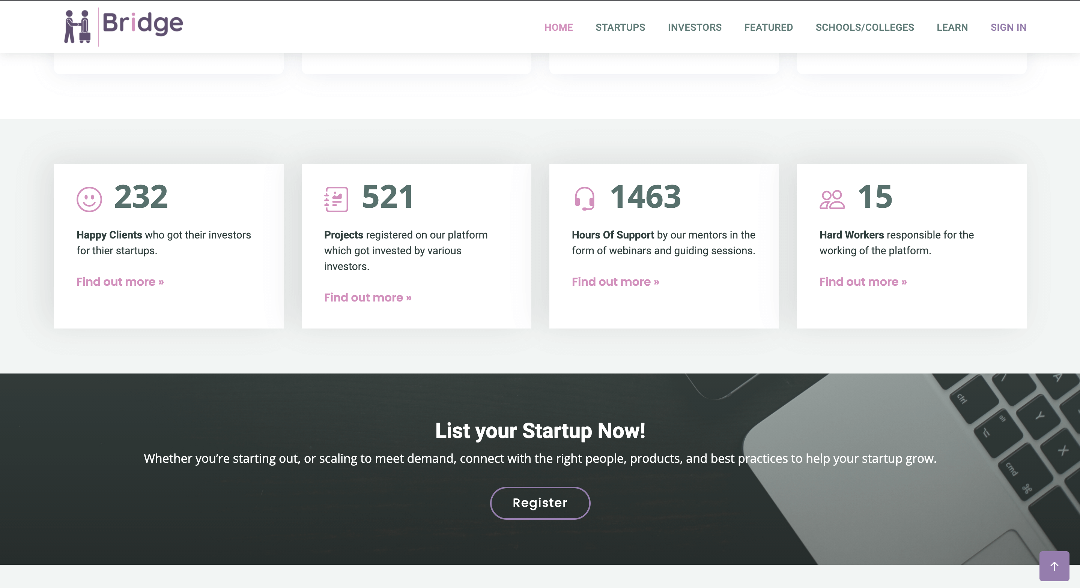Find out more about Hours Of Support
The height and width of the screenshot is (588, 1080).
point(615,282)
